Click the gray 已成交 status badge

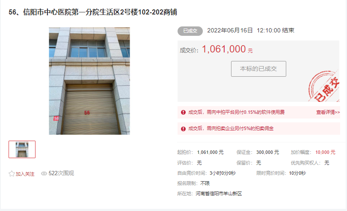point(190,31)
